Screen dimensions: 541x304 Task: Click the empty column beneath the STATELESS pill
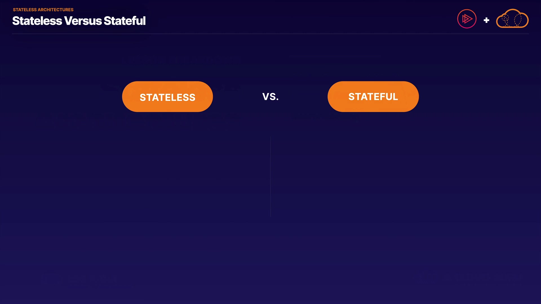(x=167, y=177)
